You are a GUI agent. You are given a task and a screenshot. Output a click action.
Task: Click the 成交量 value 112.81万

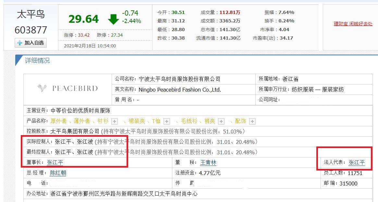pyautogui.click(x=230, y=12)
